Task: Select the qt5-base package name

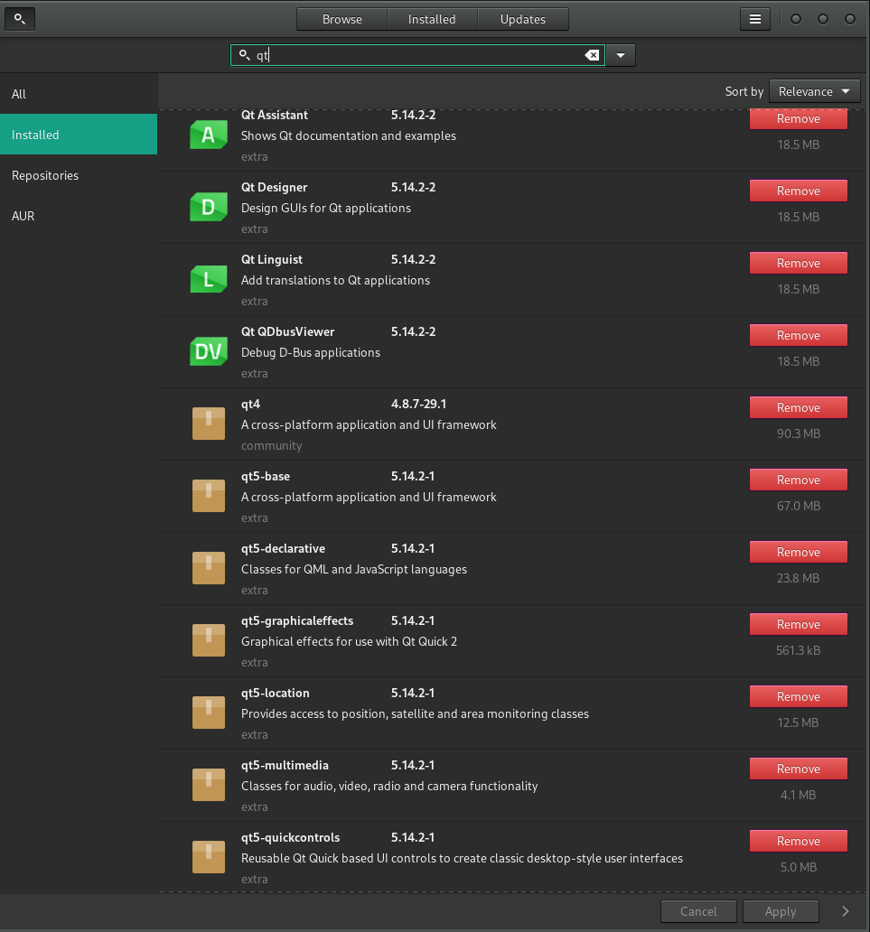Action: pyautogui.click(x=266, y=476)
